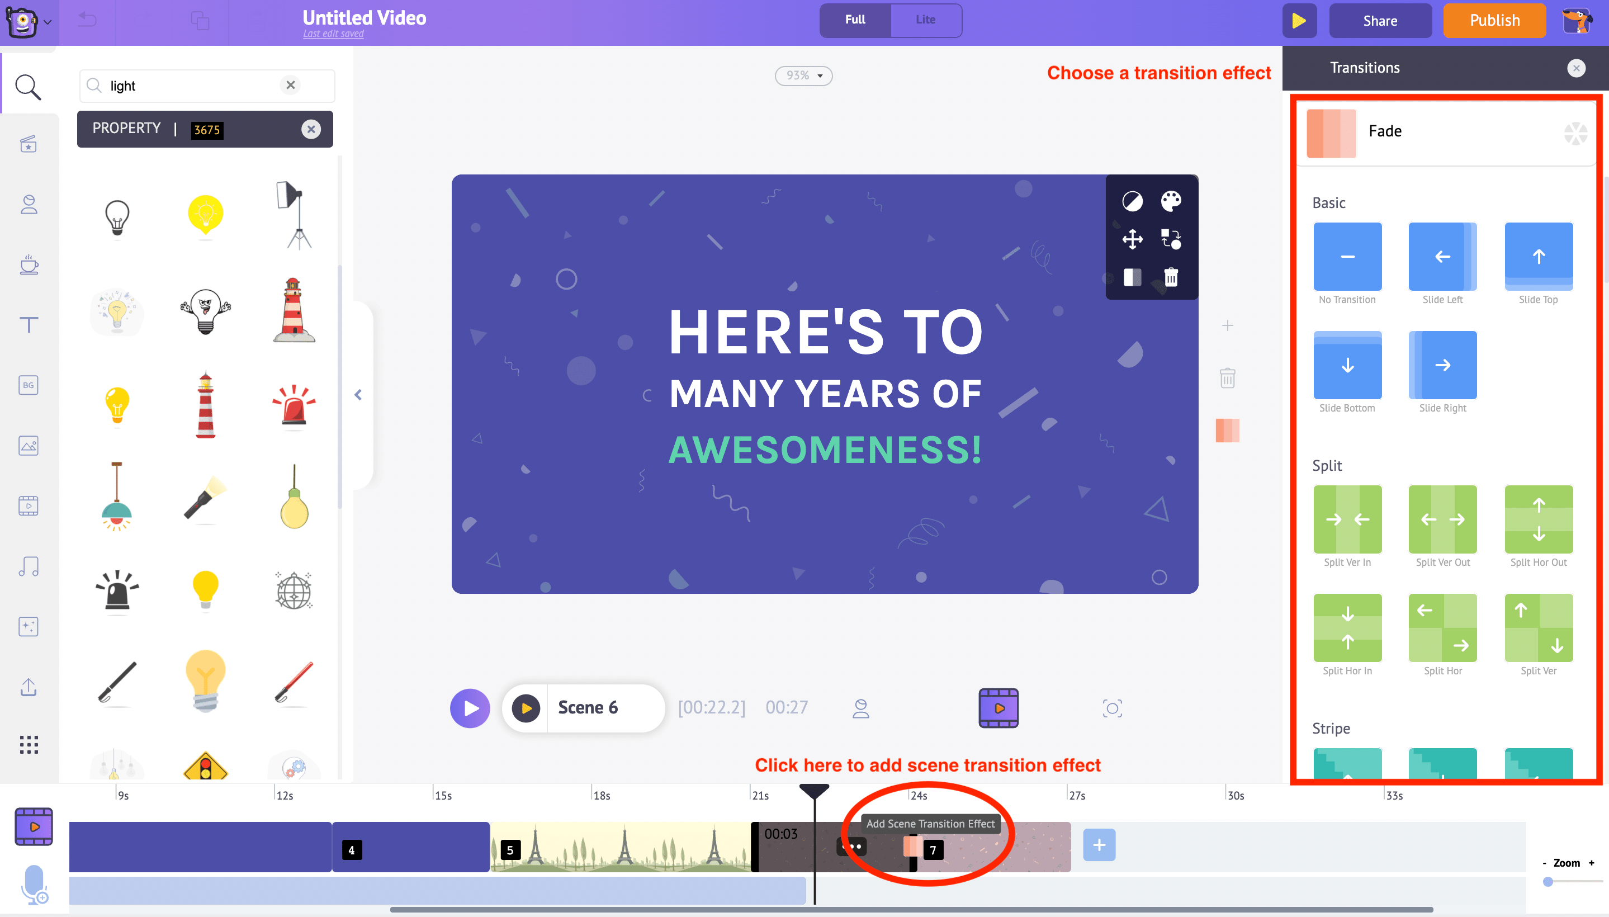
Task: Open the Text tool in sidebar
Action: (x=29, y=325)
